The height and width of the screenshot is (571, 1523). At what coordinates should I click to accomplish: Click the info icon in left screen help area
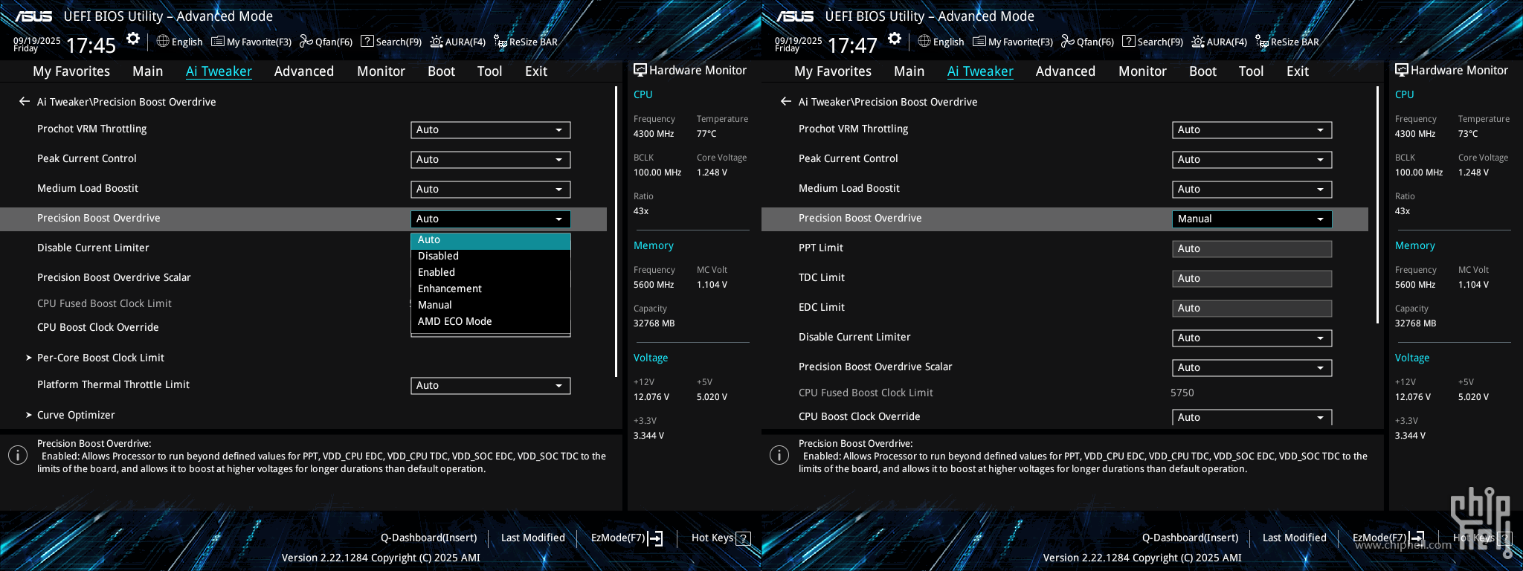tap(18, 455)
